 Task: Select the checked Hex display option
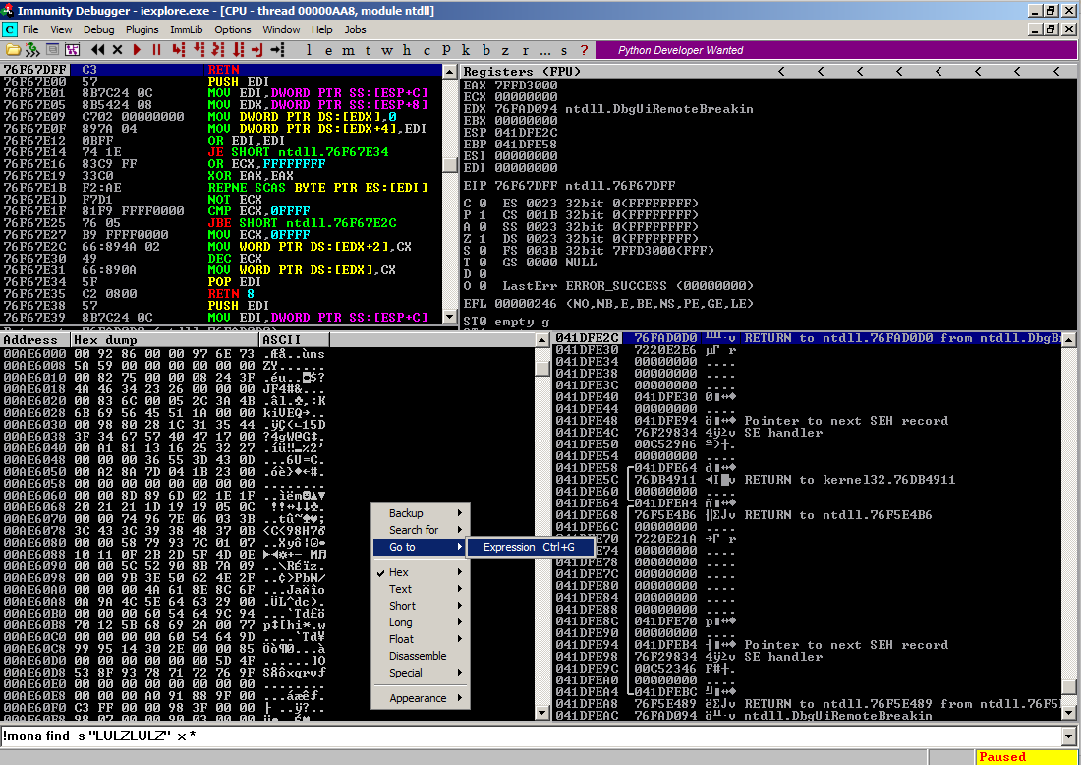[399, 572]
